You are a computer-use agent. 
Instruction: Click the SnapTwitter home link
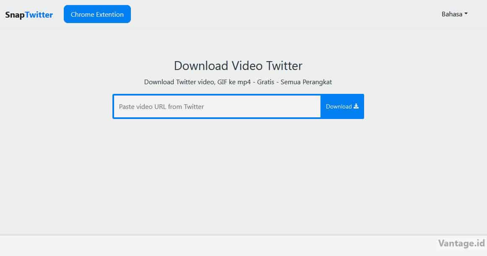[x=29, y=14]
